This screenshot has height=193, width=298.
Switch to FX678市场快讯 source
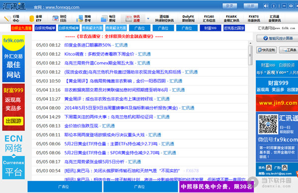point(254,18)
